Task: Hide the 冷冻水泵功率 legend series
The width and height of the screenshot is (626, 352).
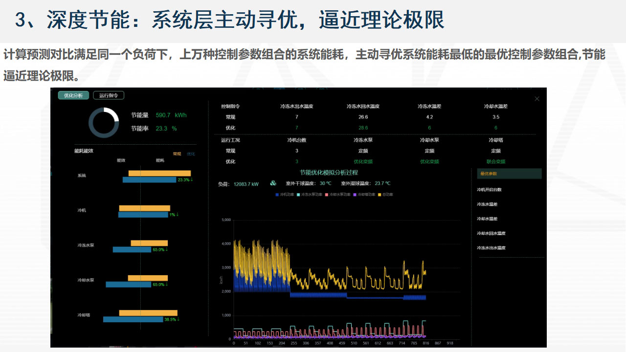Action: coord(309,195)
